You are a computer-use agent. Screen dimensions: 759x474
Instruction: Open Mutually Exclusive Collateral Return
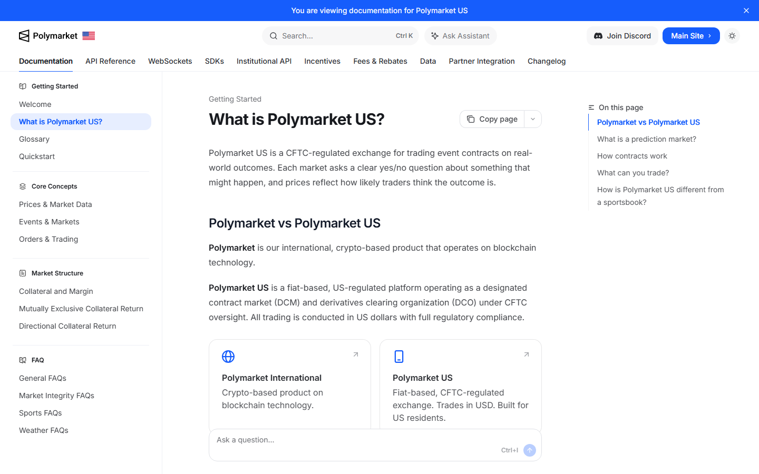(81, 309)
